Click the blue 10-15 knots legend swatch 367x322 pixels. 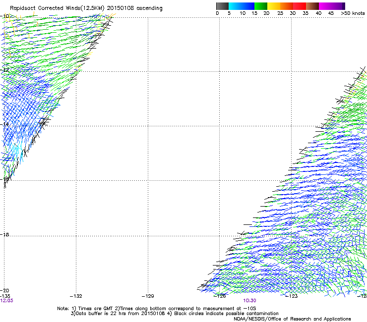click(248, 6)
